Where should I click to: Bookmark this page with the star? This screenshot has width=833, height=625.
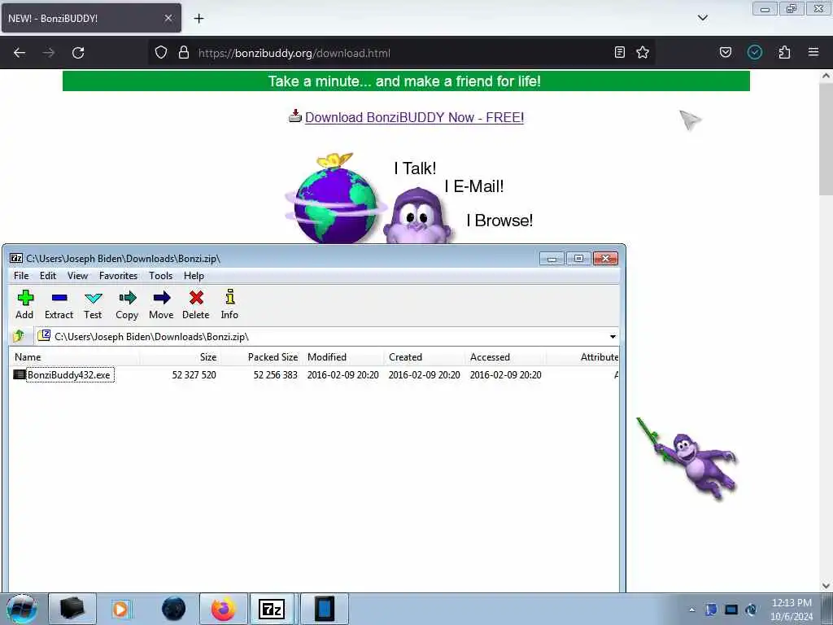(643, 52)
